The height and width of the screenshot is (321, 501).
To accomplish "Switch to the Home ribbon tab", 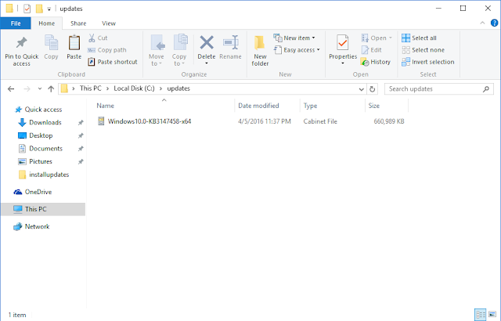I will 47,23.
